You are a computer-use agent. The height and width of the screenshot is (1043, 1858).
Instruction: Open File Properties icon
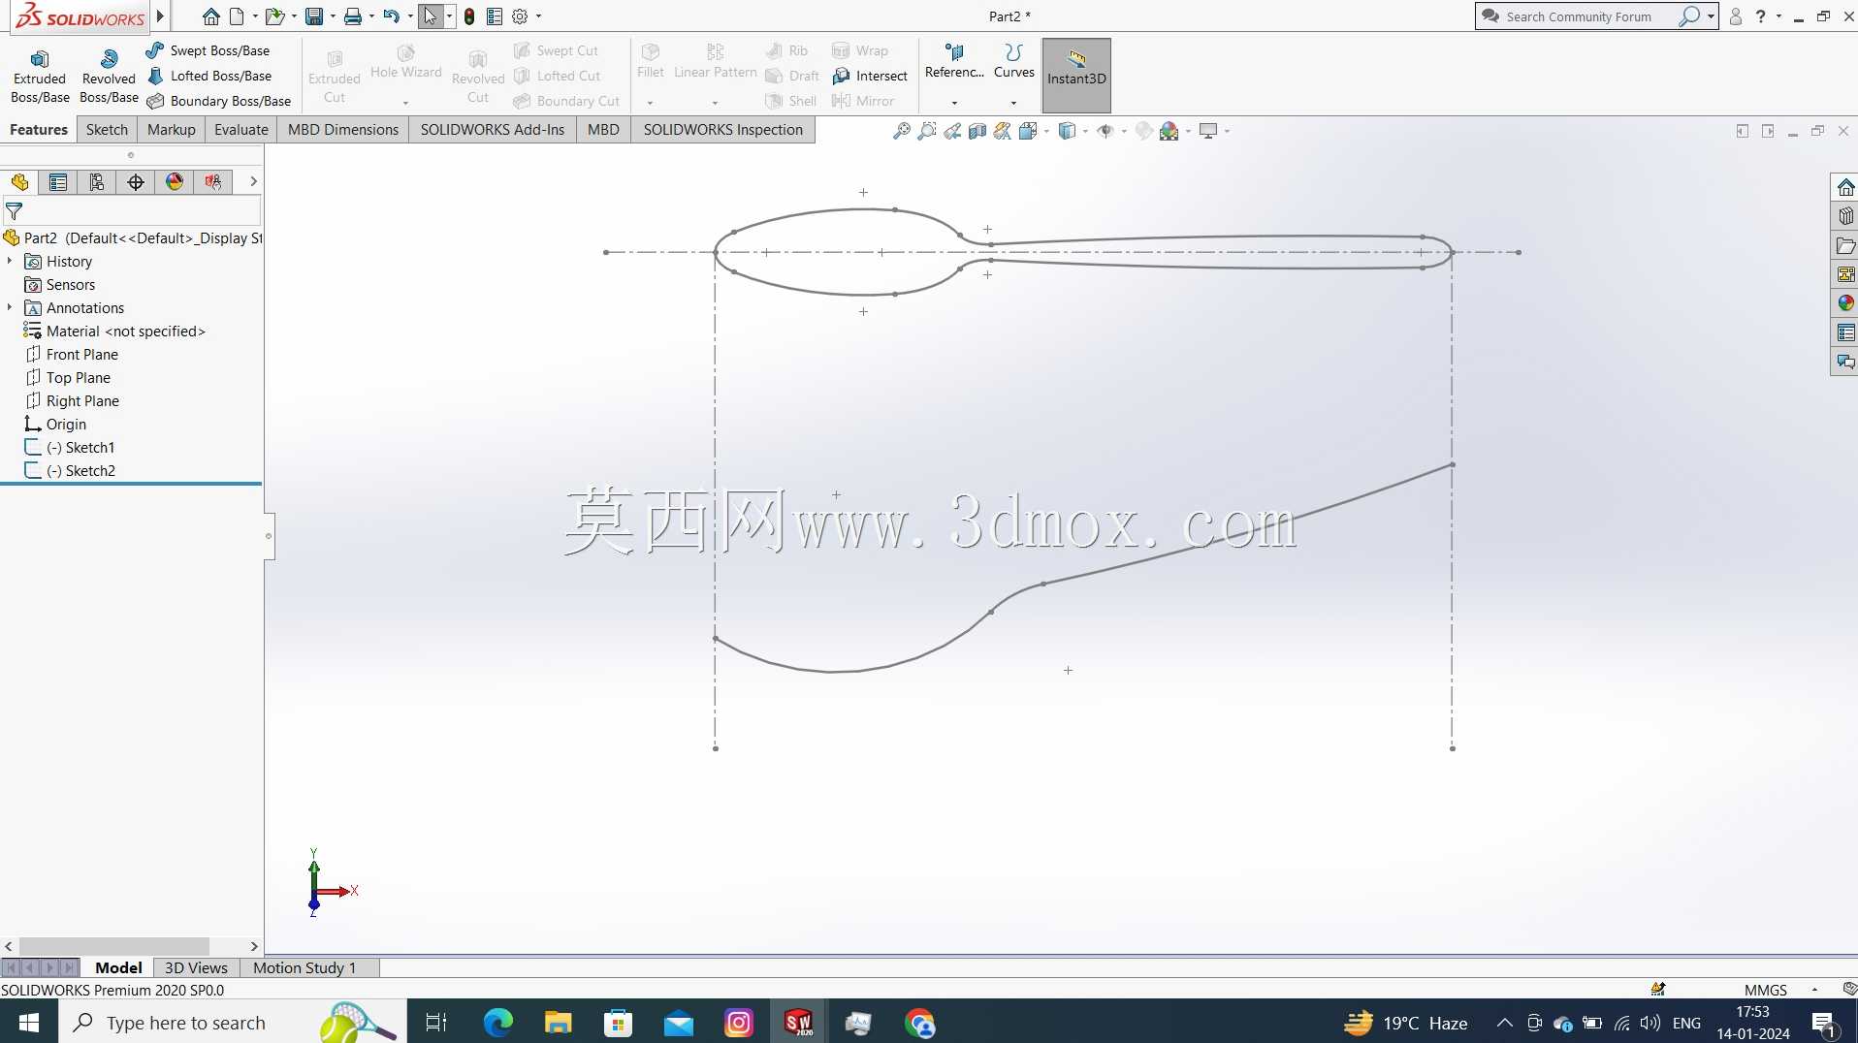[495, 16]
